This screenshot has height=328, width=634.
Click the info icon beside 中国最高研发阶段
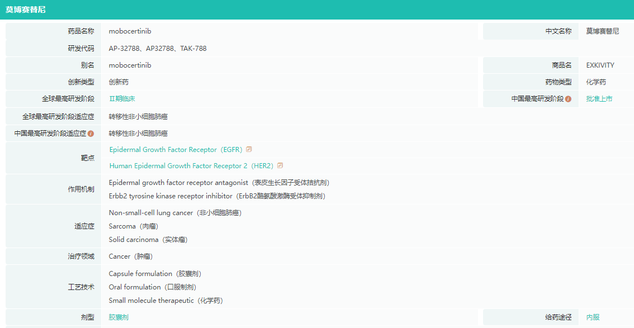[x=568, y=99]
